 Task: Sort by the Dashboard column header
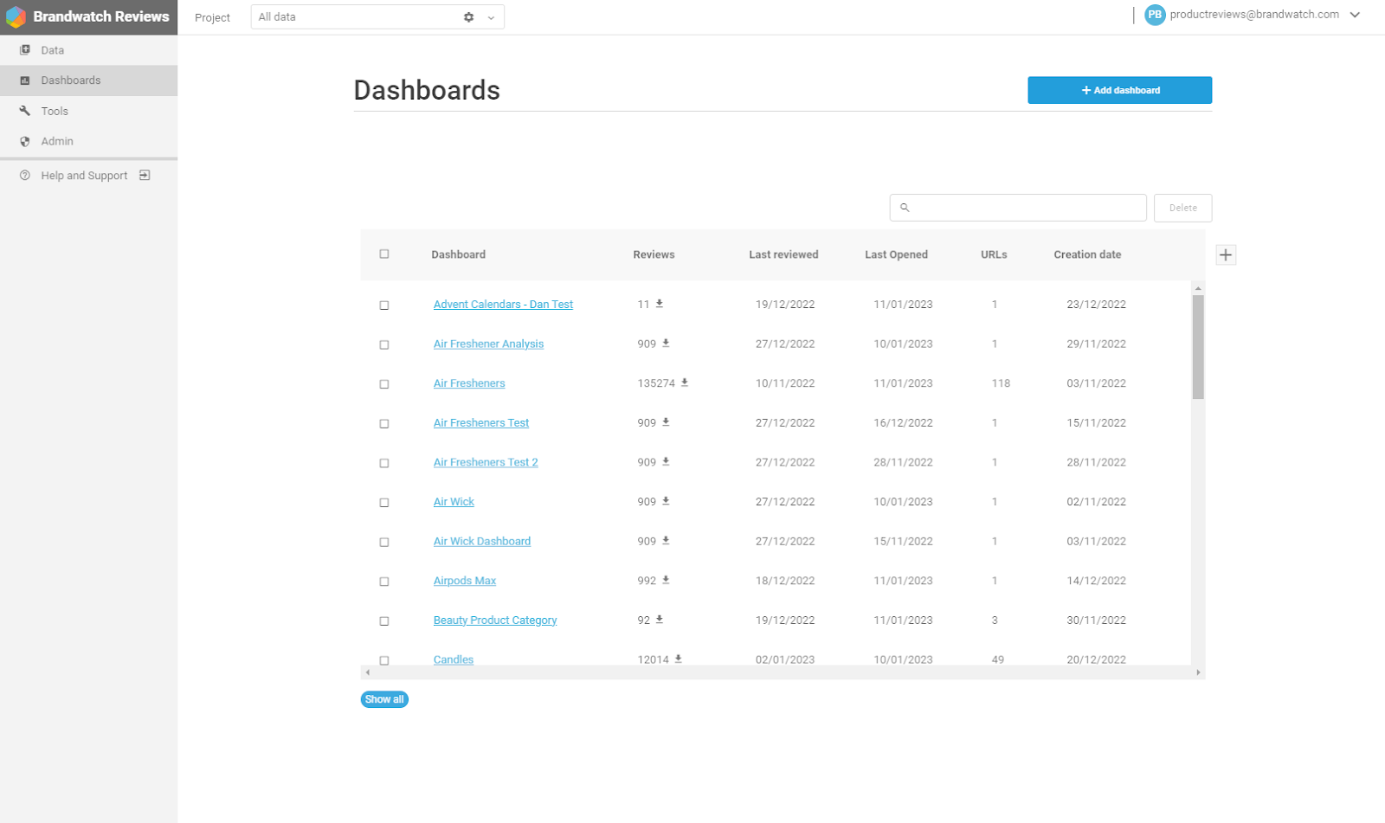click(x=459, y=254)
